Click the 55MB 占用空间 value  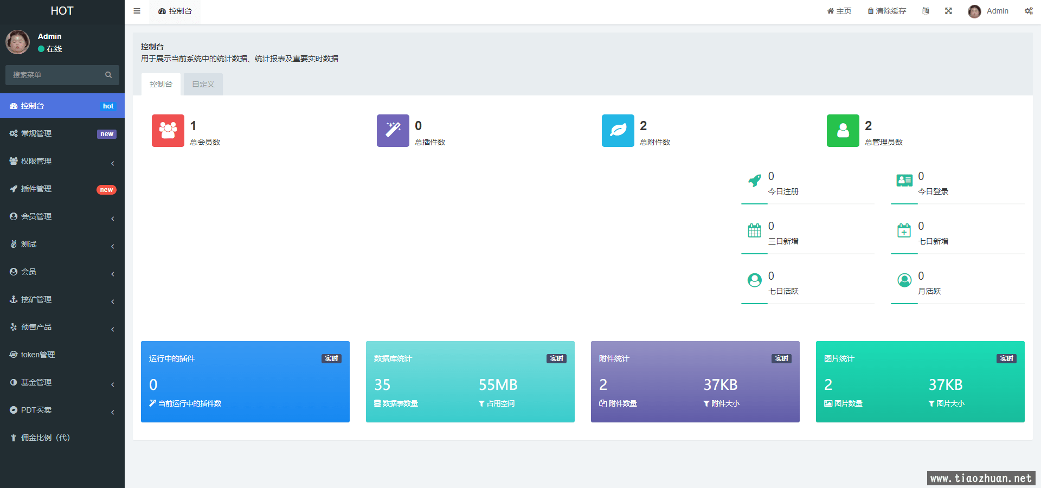point(498,385)
